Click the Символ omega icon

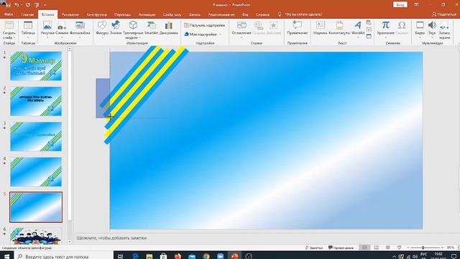pos(402,26)
